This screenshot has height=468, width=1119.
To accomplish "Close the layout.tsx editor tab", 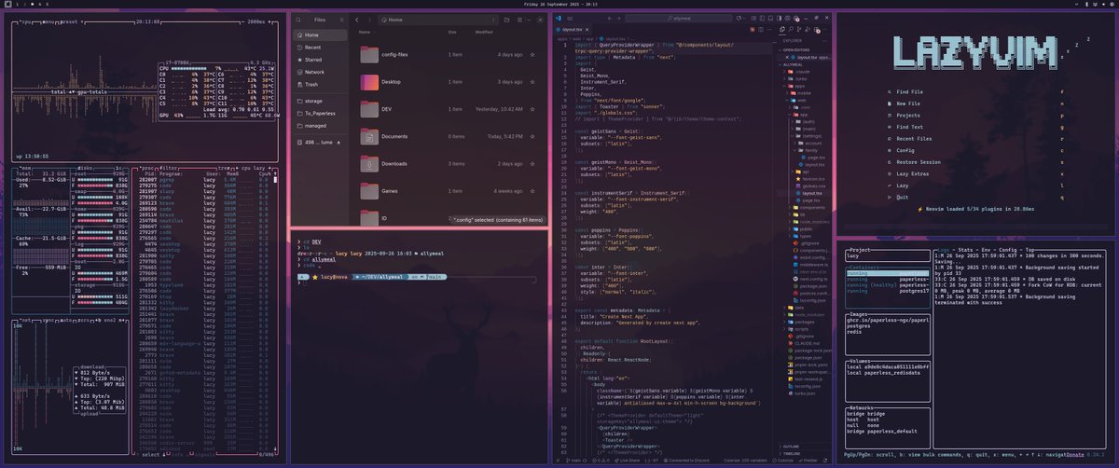I will click(x=587, y=30).
